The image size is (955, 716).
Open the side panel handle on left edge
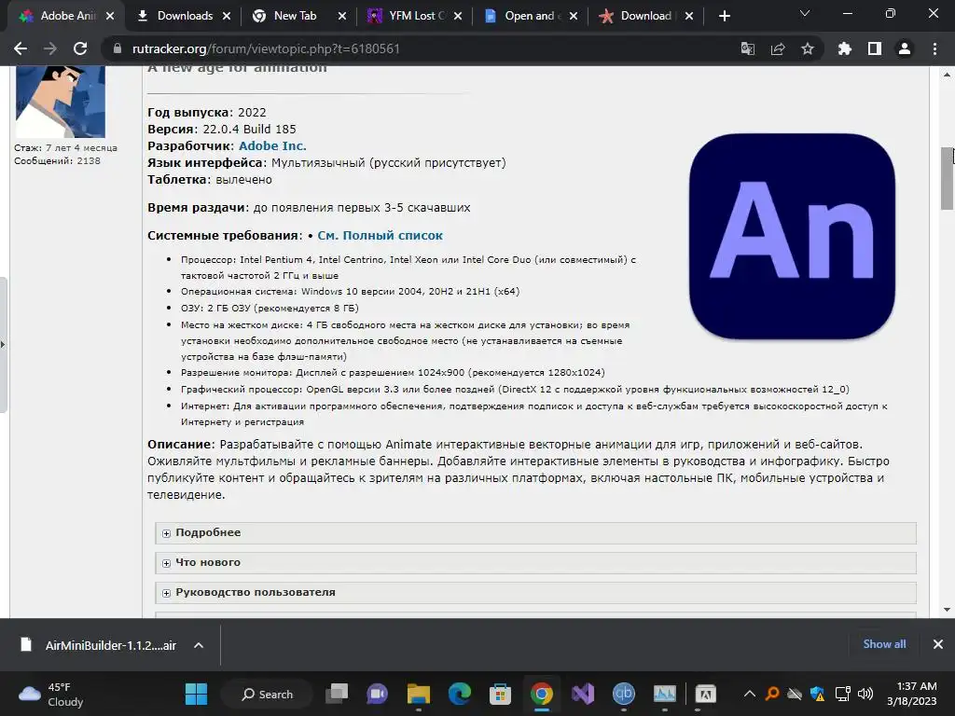[3, 345]
